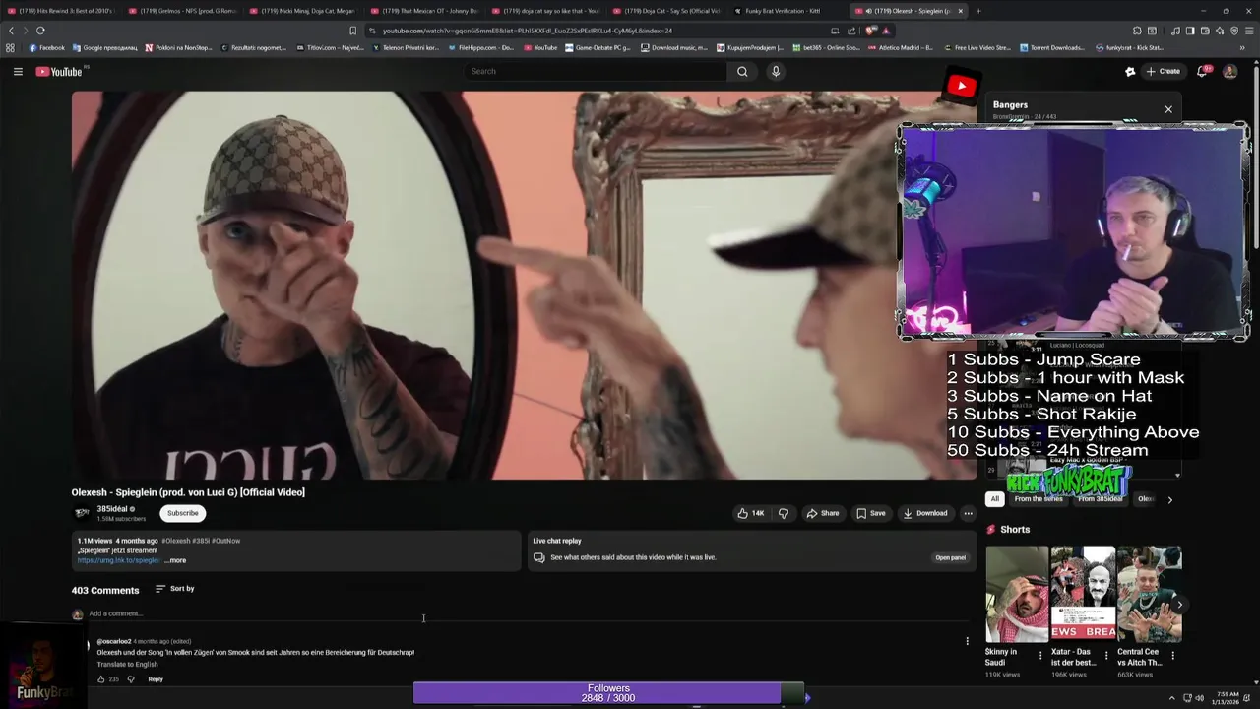Dislike oscarloo2's comment

tap(131, 679)
